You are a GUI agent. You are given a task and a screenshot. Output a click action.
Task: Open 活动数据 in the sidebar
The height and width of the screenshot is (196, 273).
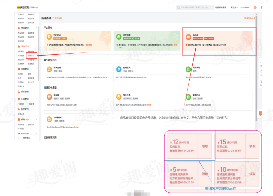coord(31,64)
